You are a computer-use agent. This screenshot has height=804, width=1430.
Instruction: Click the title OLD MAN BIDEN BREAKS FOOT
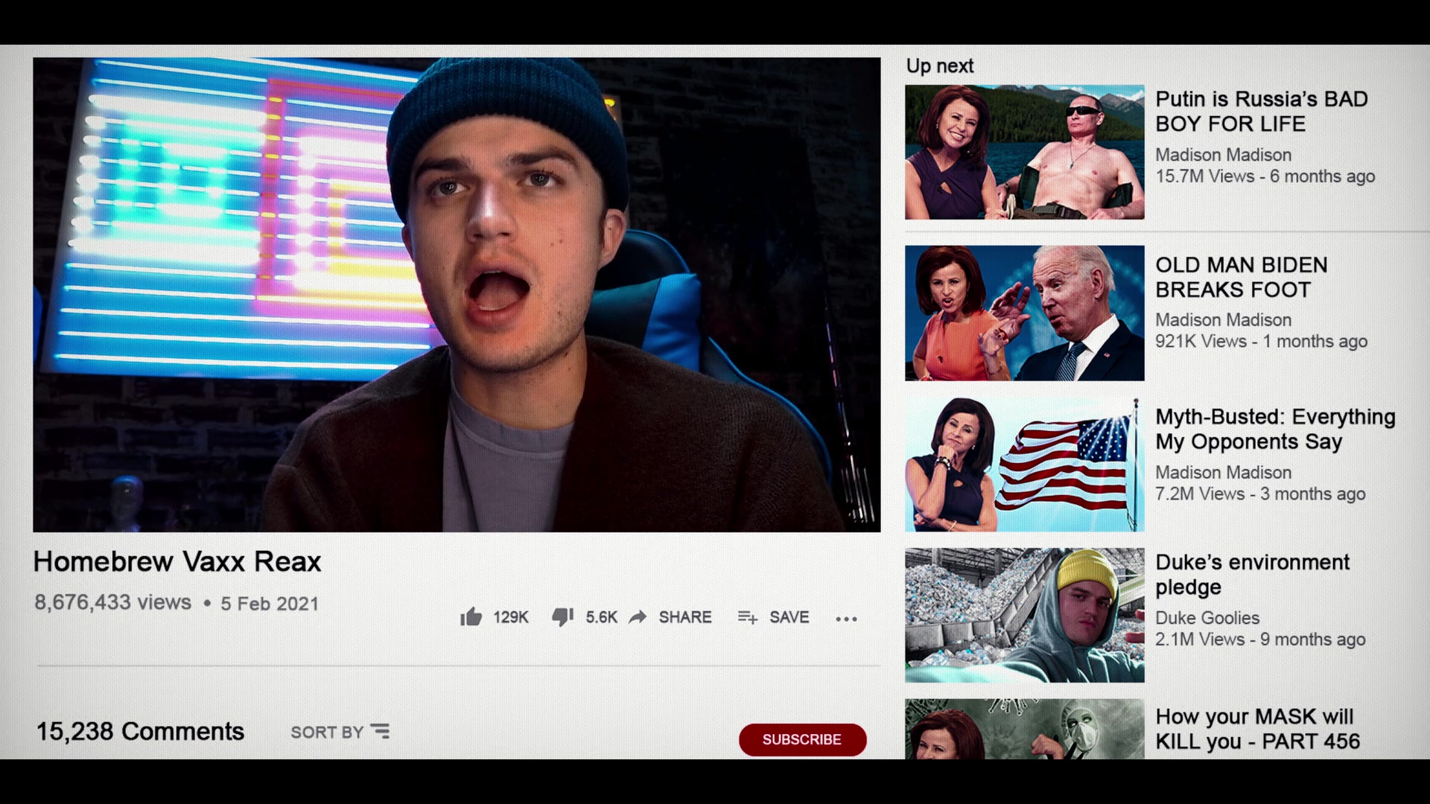pos(1241,277)
